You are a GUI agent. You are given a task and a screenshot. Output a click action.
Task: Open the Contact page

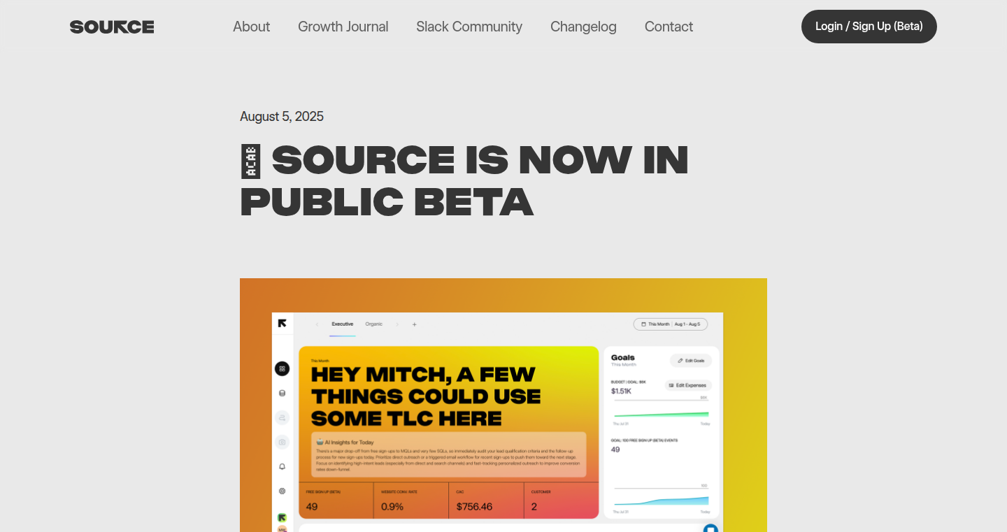[669, 27]
